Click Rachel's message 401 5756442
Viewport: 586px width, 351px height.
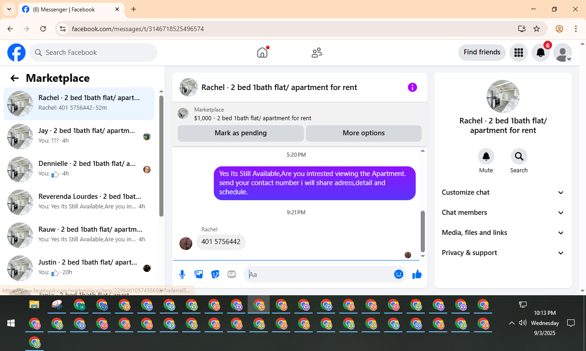click(221, 242)
